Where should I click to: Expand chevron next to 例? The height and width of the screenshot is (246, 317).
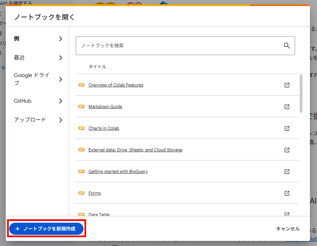pos(60,39)
